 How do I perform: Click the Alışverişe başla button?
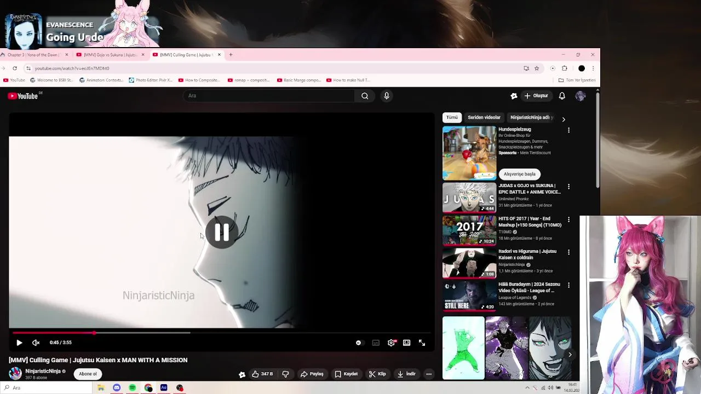[520, 174]
